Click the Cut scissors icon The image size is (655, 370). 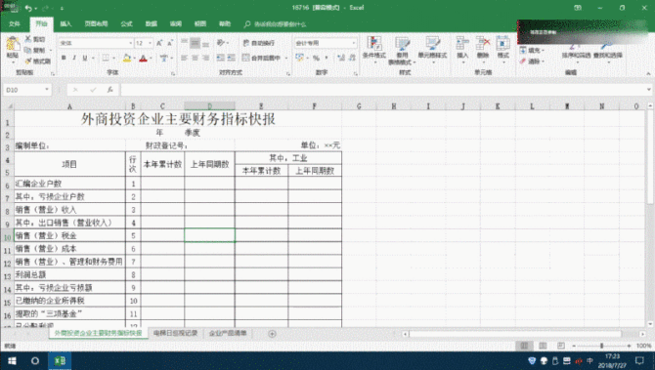pyautogui.click(x=28, y=39)
